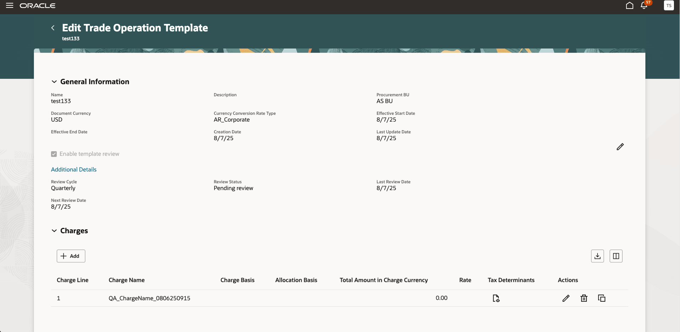Viewport: 680px width, 332px height.
Task: Open the Additional Details link
Action: (74, 170)
